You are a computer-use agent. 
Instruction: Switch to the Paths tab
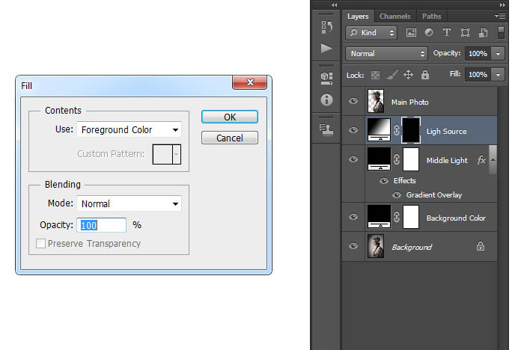431,16
